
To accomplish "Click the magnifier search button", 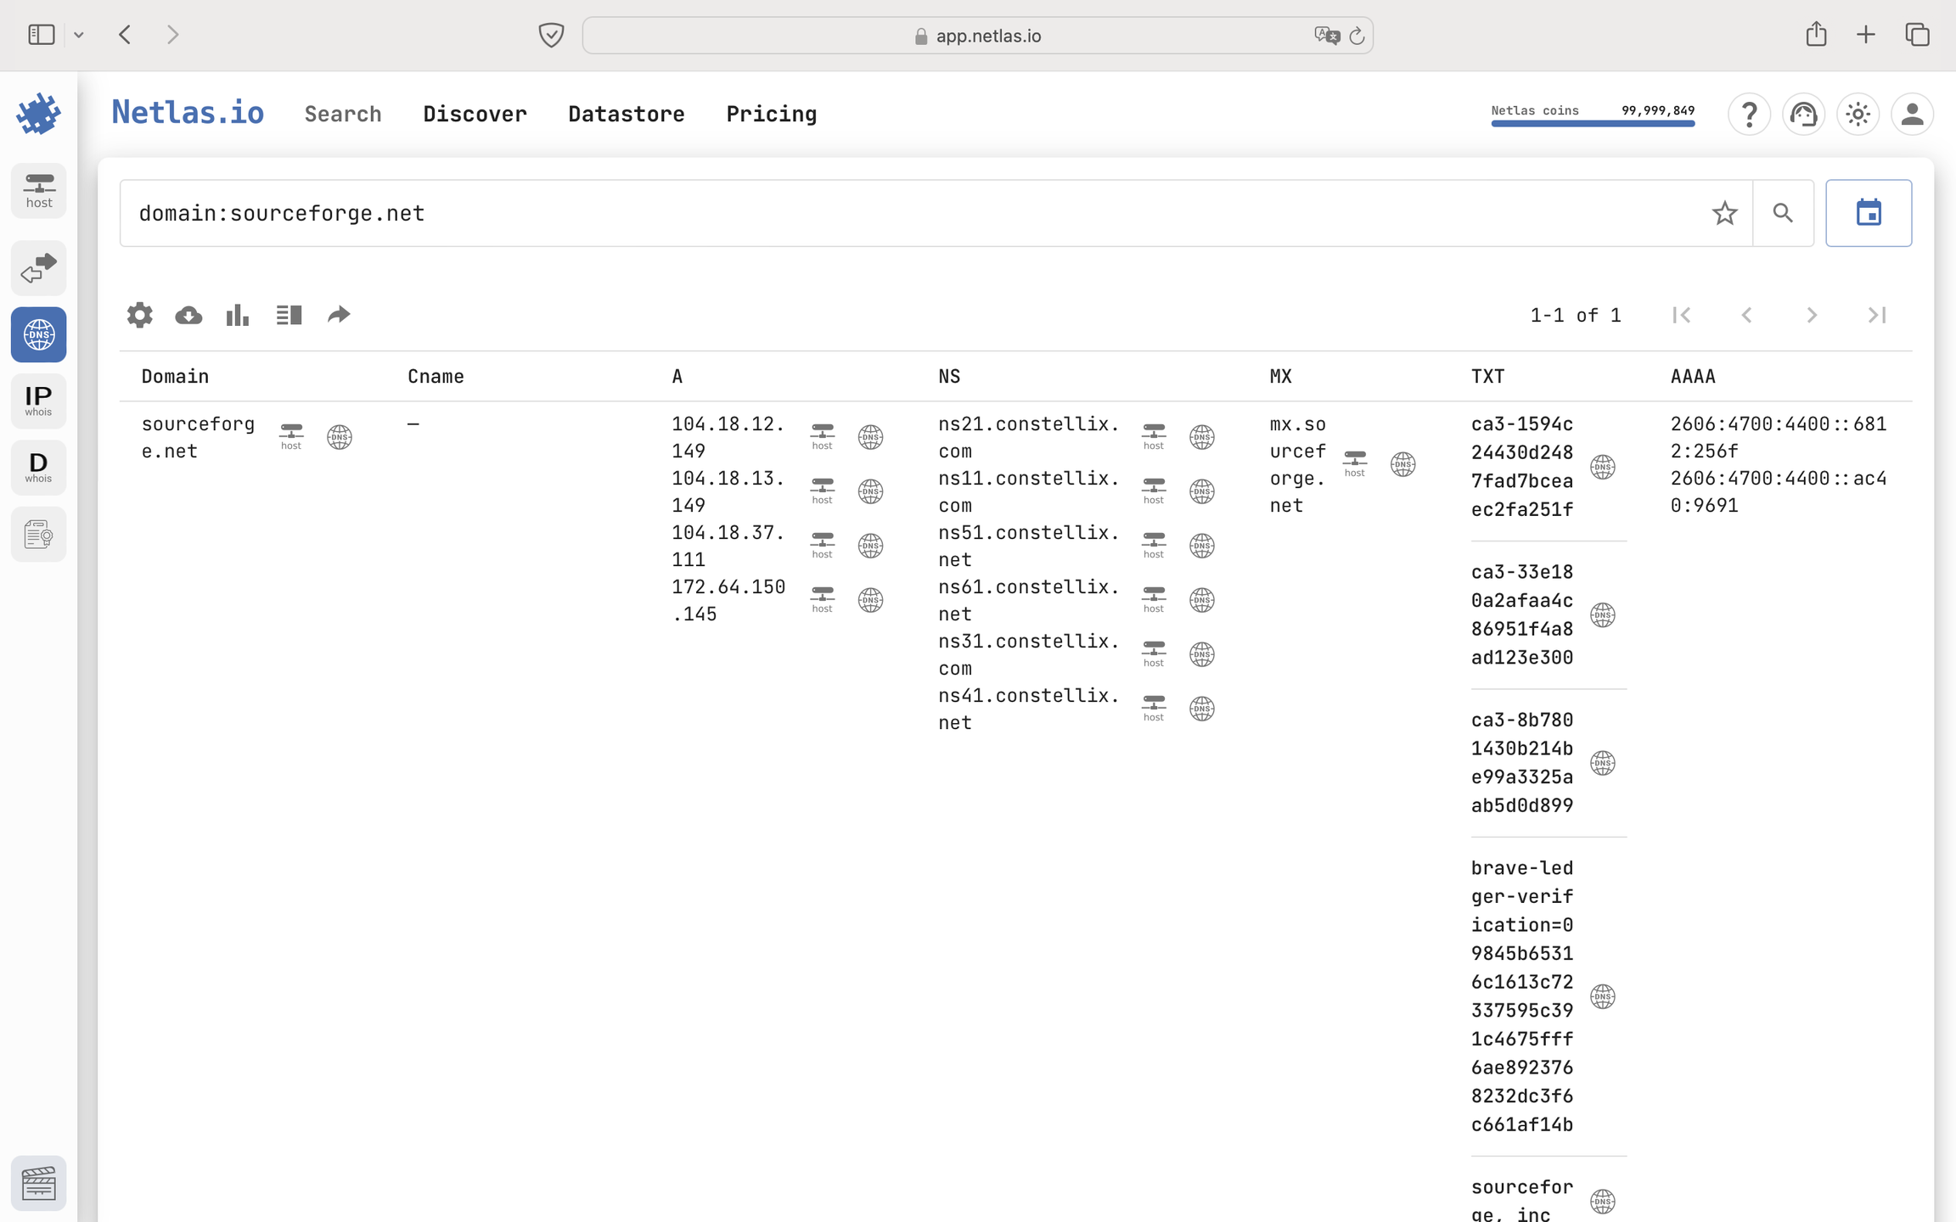I will (x=1783, y=213).
